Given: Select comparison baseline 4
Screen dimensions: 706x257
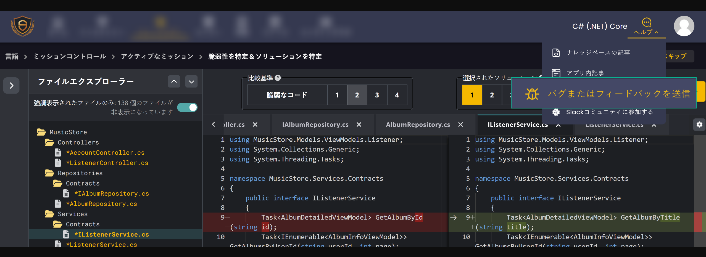Looking at the screenshot, I should [x=397, y=95].
